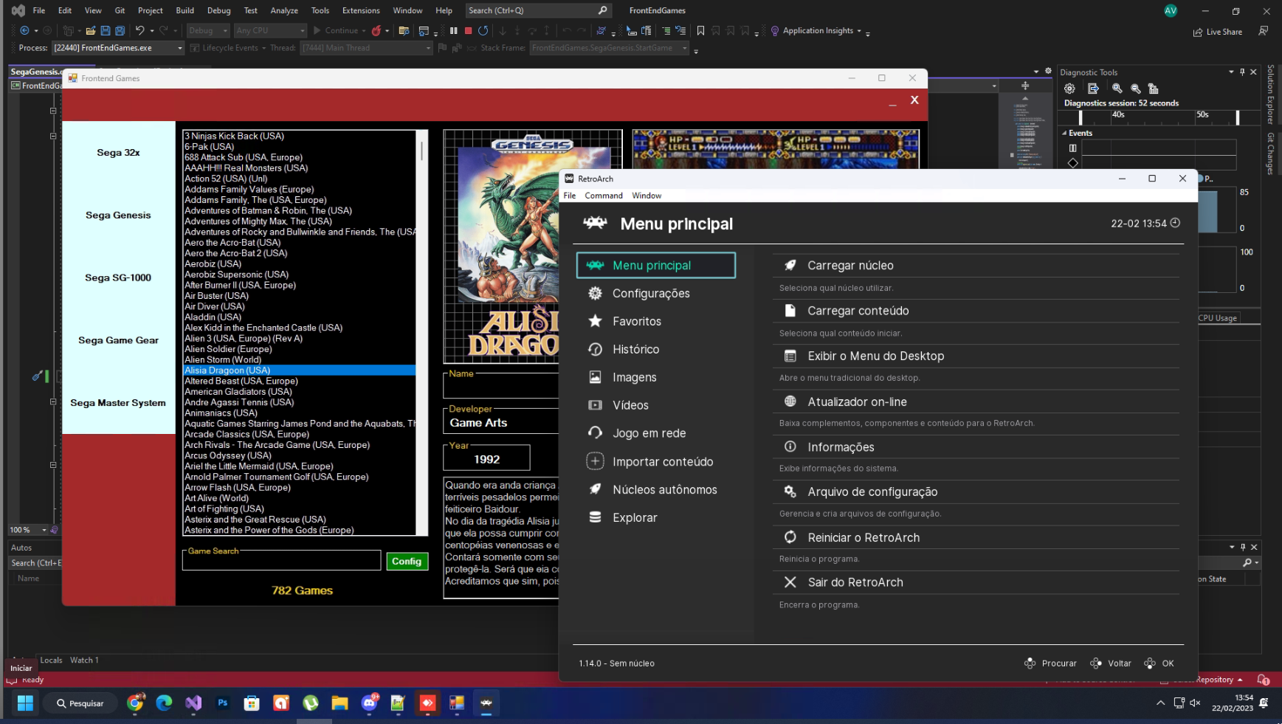
Task: Stop debugging with the red square icon
Action: [468, 30]
